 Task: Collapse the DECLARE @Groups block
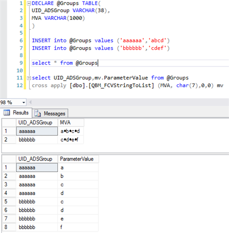[29, 3]
